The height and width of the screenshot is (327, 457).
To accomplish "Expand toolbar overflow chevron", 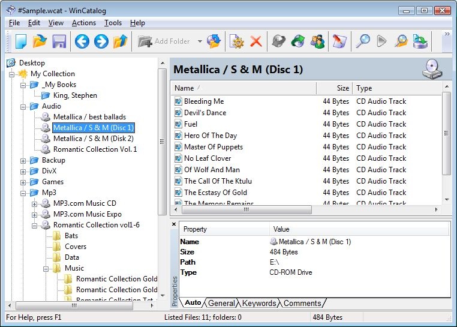I will (x=447, y=34).
